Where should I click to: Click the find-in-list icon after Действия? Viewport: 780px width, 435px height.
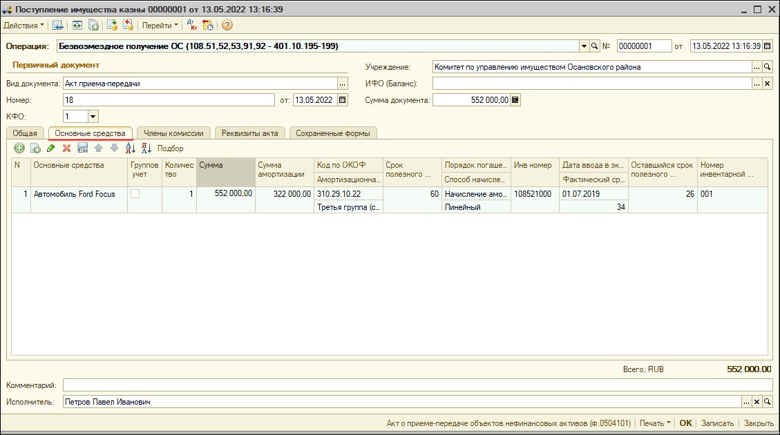(58, 26)
